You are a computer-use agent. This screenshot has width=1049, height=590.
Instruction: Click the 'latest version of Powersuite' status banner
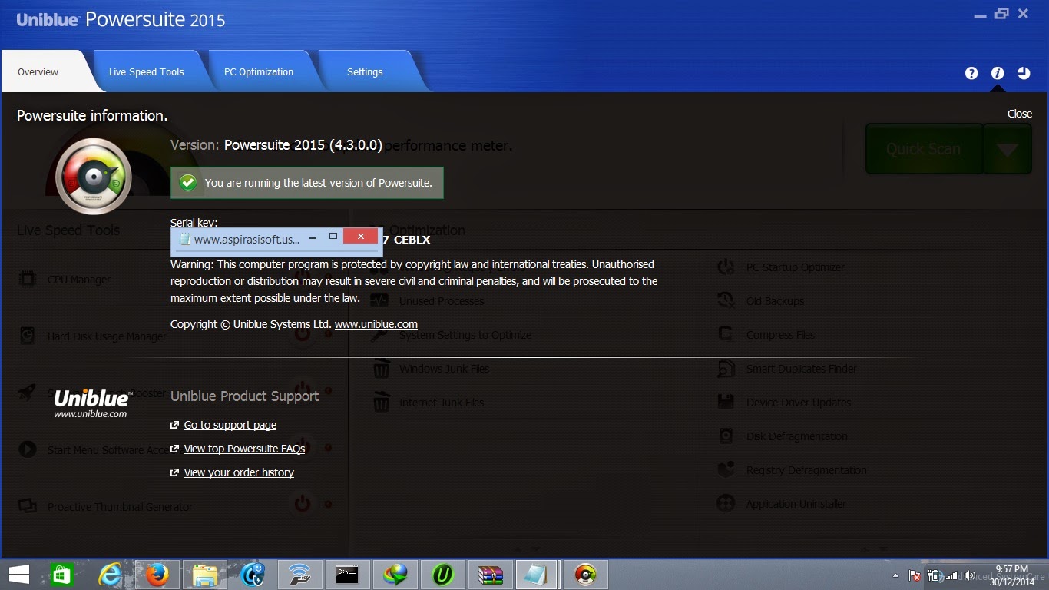click(x=307, y=183)
